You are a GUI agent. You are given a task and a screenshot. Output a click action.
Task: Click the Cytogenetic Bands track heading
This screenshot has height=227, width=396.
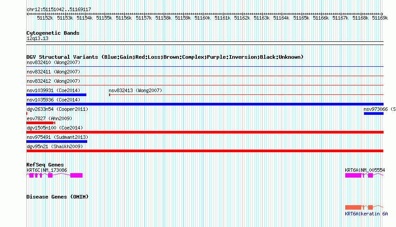pos(53,33)
